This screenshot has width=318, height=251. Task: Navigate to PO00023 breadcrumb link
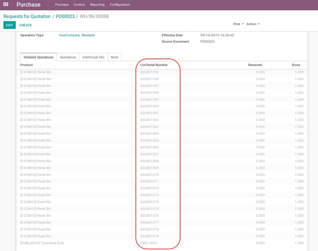pos(65,16)
